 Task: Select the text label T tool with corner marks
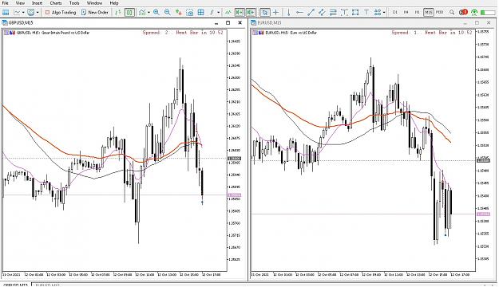point(344,13)
